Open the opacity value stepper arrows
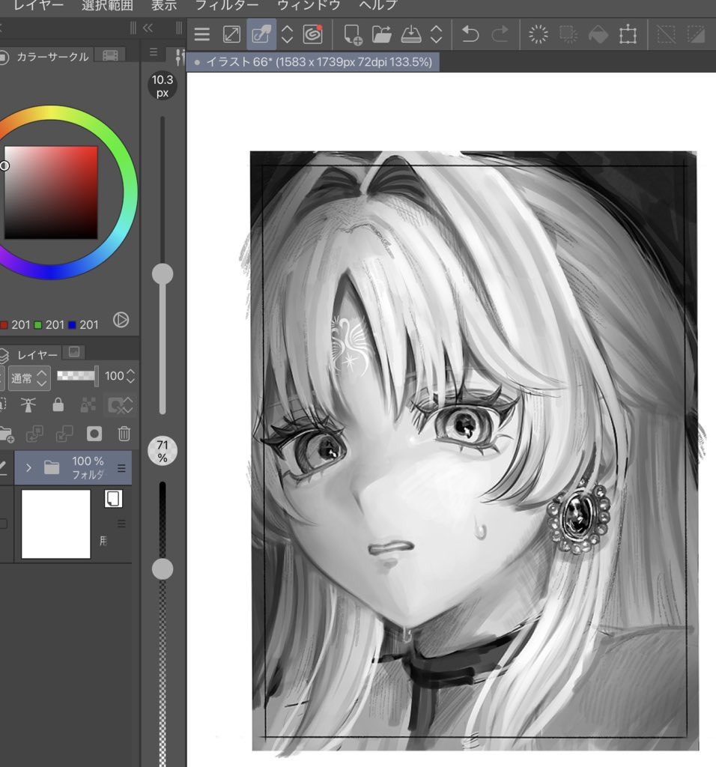716x767 pixels. pos(129,377)
